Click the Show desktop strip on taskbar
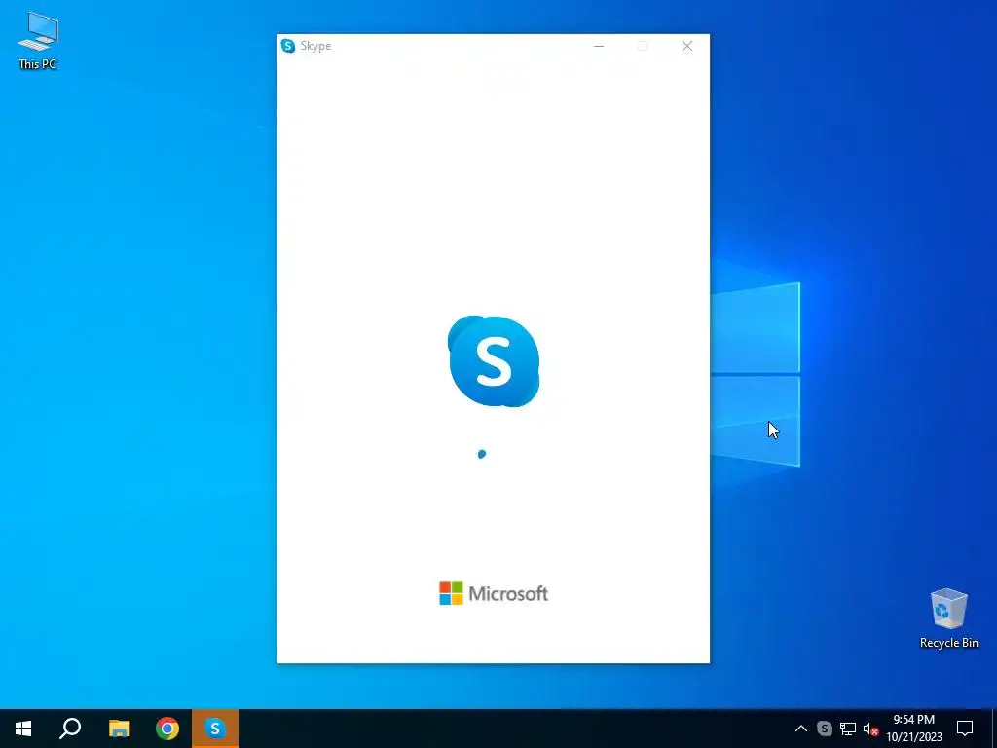This screenshot has height=748, width=997. point(994,729)
